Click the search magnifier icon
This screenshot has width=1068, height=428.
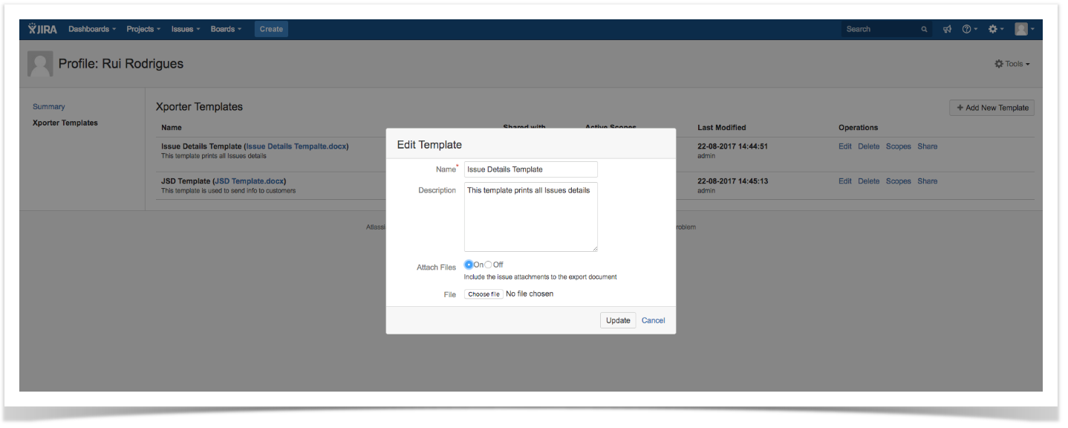[x=924, y=29]
